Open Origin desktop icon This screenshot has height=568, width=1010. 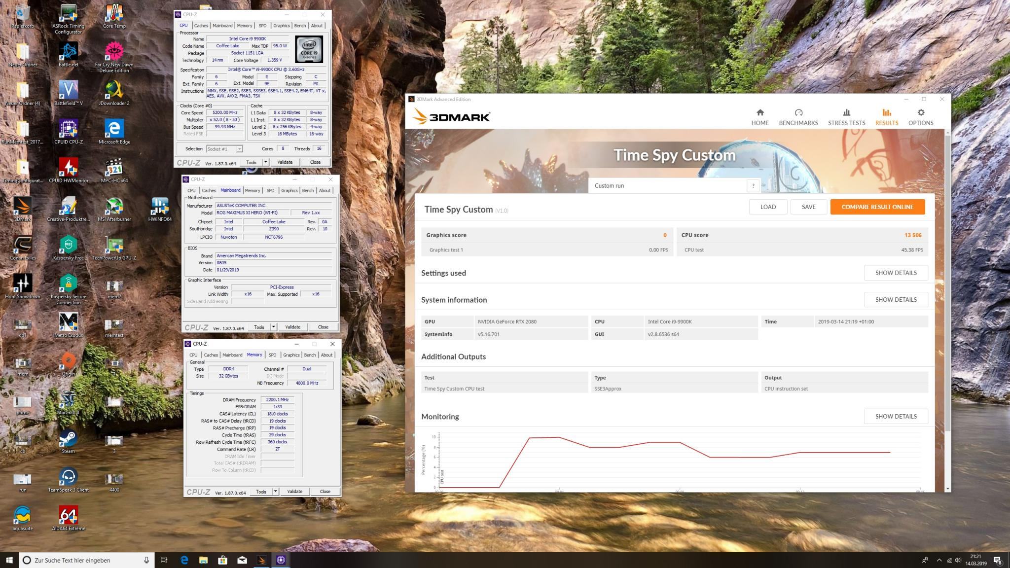click(68, 364)
